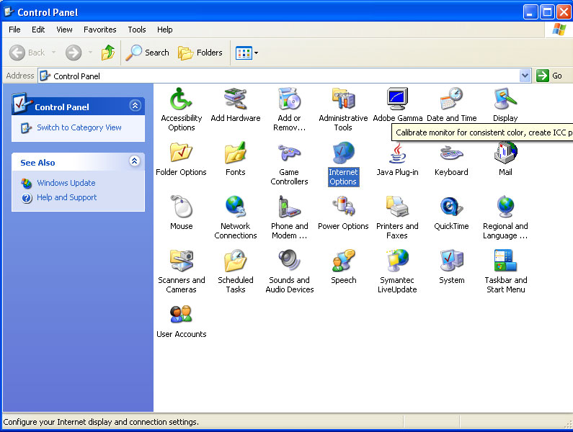Image resolution: width=573 pixels, height=432 pixels.
Task: Open the File menu
Action: (14, 30)
